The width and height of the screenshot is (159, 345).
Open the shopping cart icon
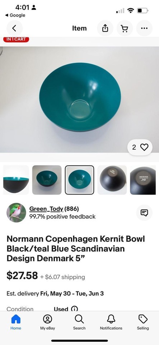click(125, 28)
